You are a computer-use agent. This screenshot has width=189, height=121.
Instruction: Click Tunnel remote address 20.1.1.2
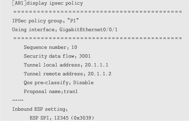coord(99,74)
